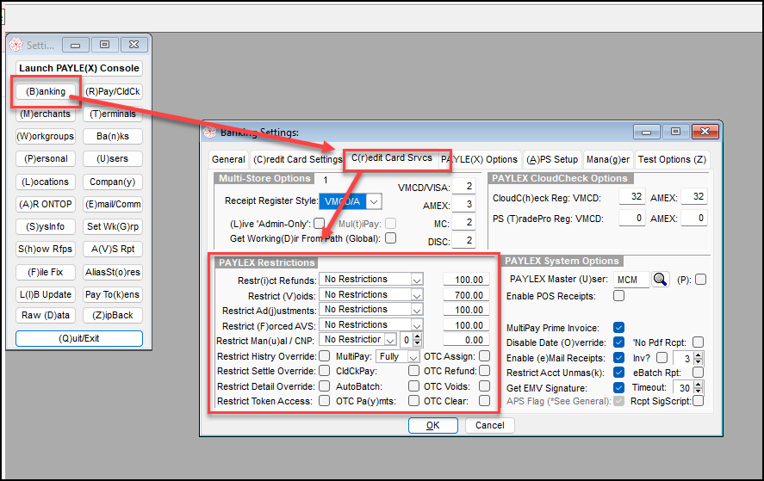Screen dimensions: 764x481
Task: Check Restrict Settle Override
Action: pyautogui.click(x=324, y=371)
